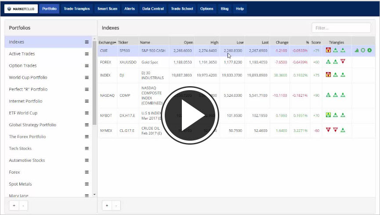
Task: Click the MarketClub logo
Action: pyautogui.click(x=21, y=9)
